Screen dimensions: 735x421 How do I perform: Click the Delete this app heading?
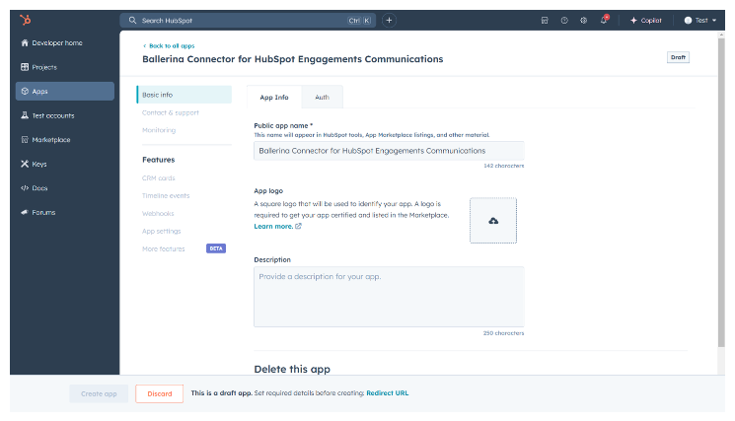292,369
